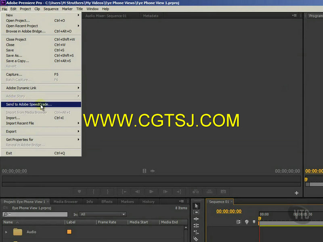Image resolution: width=323 pixels, height=242 pixels.
Task: Open the Marker menu
Action: 67,9
